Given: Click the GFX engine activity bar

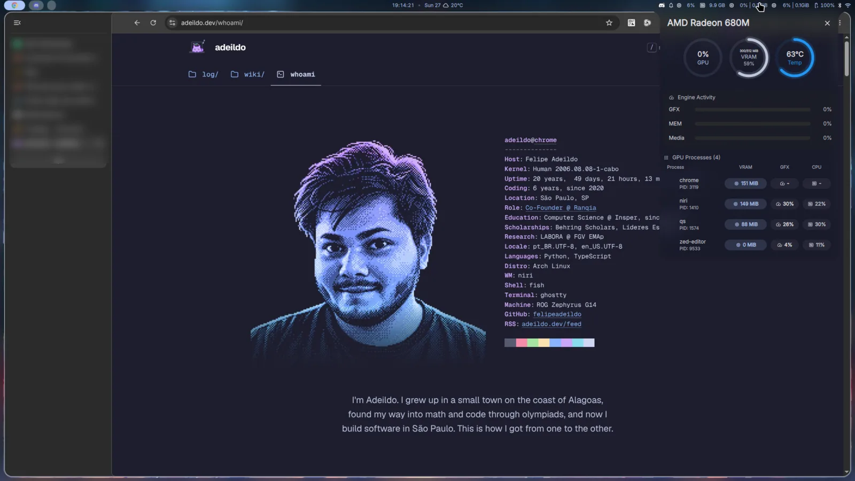Looking at the screenshot, I should [x=752, y=110].
